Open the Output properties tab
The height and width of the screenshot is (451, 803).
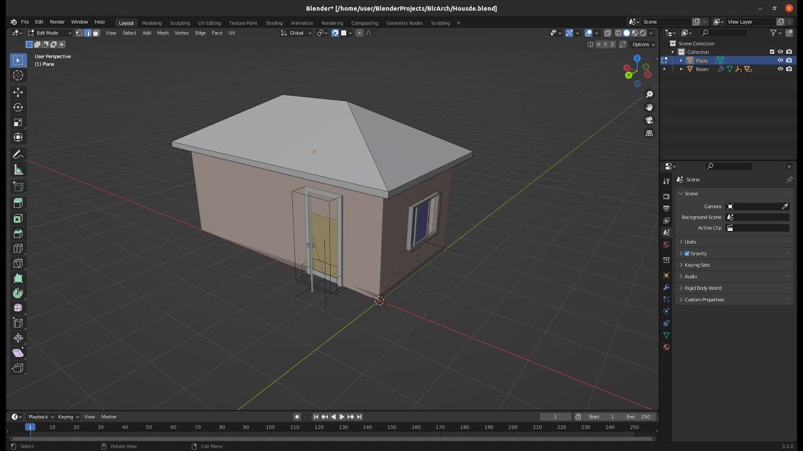coord(666,208)
